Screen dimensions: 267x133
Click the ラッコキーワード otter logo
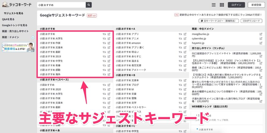pos(17,4)
